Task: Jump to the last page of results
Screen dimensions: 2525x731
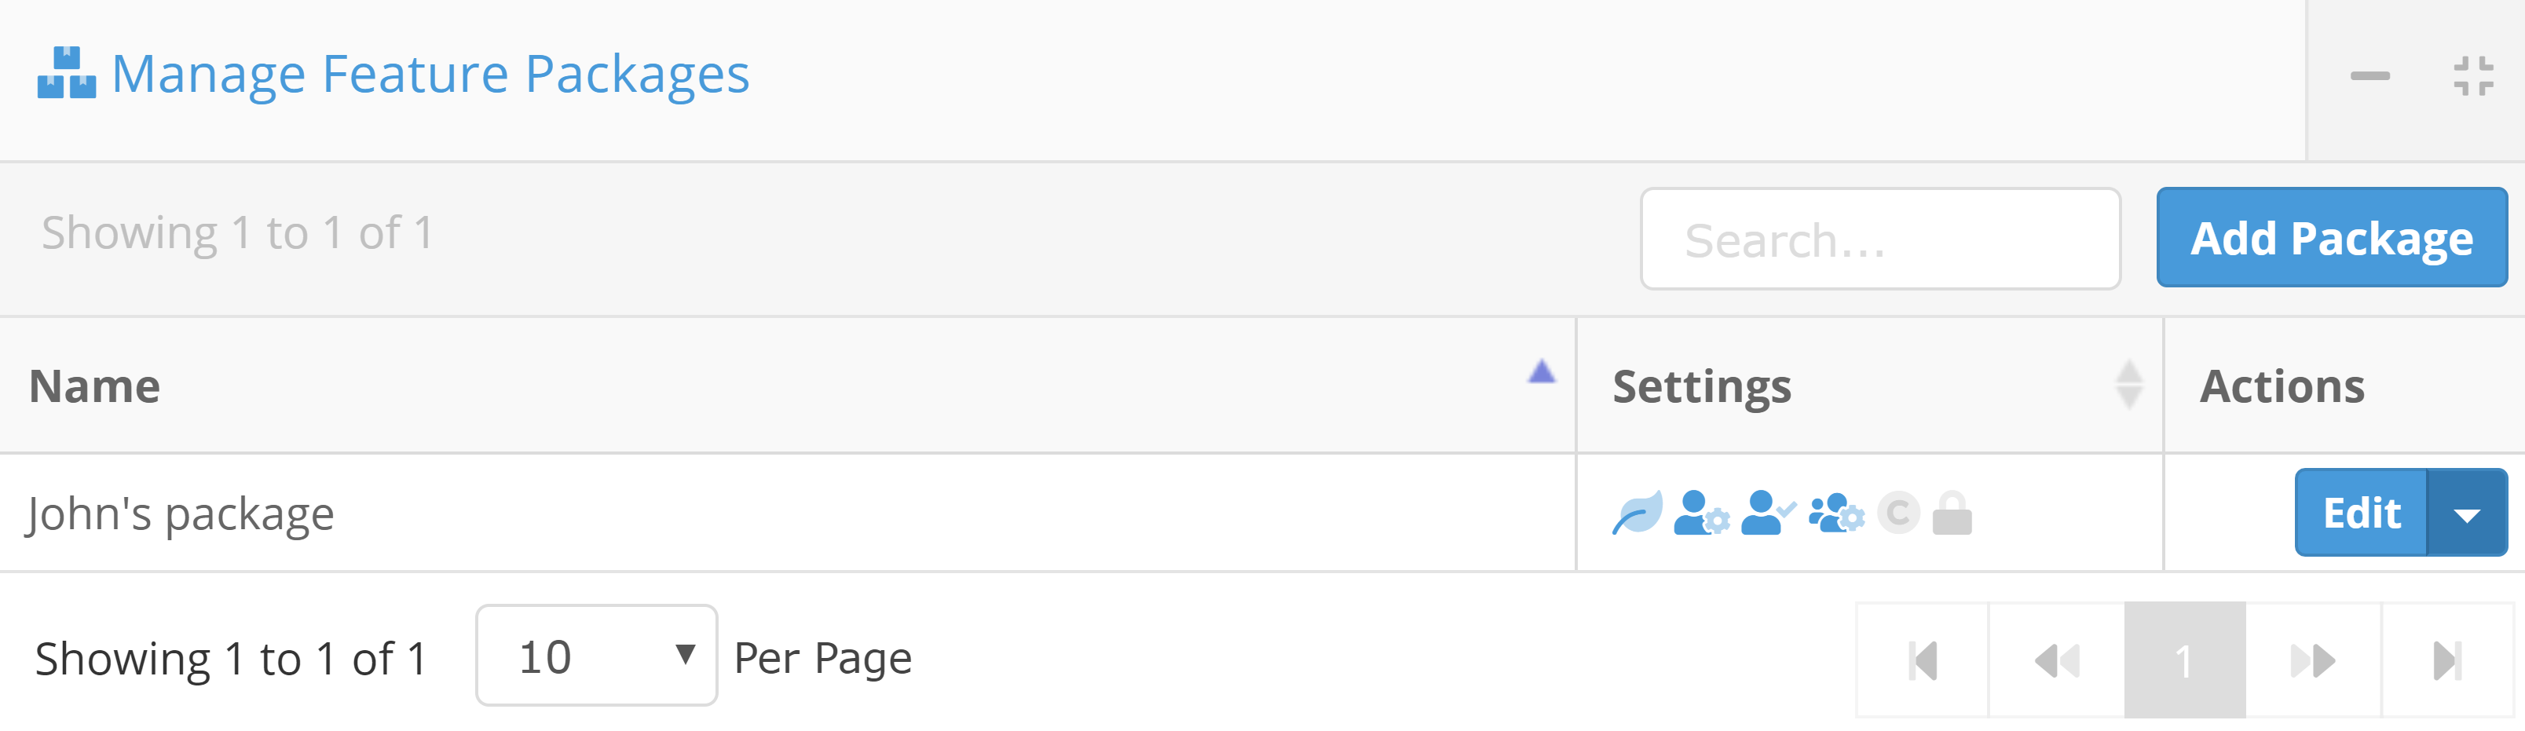Action: (x=2446, y=660)
